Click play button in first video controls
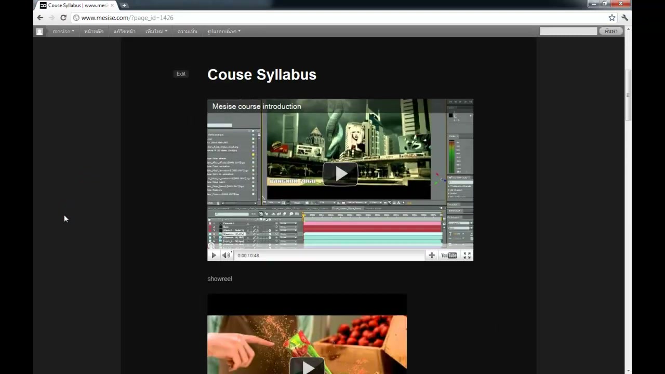The image size is (665, 374). (x=214, y=255)
